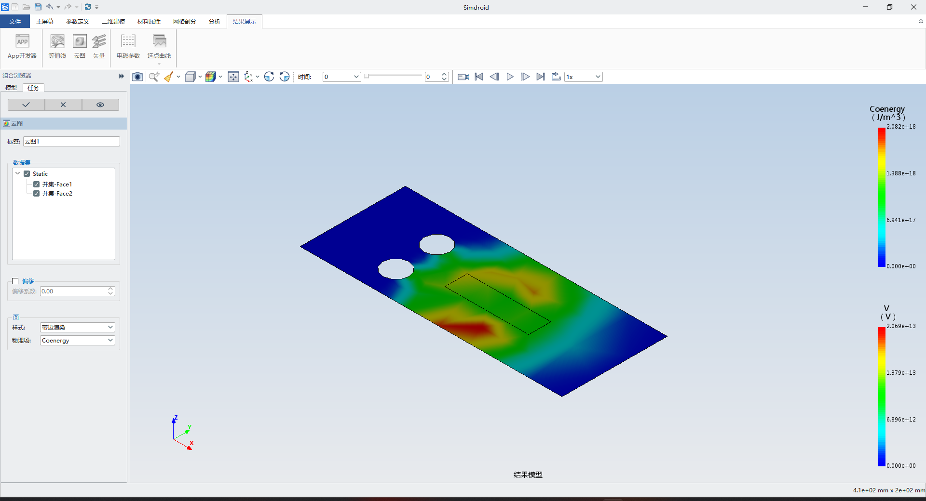
Task: Rotate view counterclockwise icon
Action: 285,77
